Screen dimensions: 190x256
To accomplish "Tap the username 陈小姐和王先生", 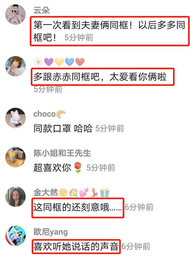I will point(62,153).
